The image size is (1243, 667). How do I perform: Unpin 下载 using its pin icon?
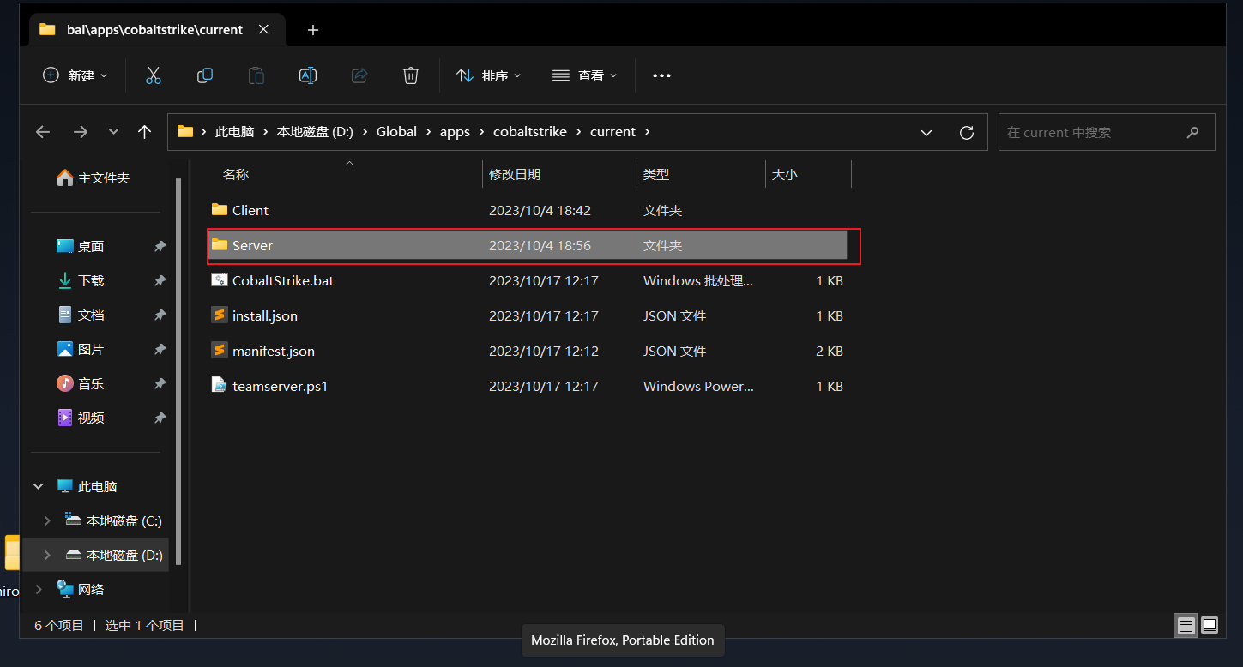click(x=160, y=280)
